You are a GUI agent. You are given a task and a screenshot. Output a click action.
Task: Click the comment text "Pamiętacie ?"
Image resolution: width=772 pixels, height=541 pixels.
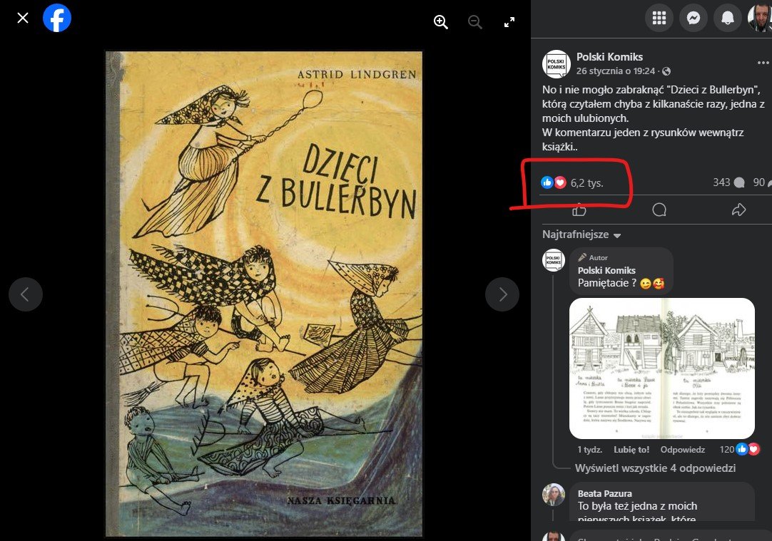tap(607, 283)
